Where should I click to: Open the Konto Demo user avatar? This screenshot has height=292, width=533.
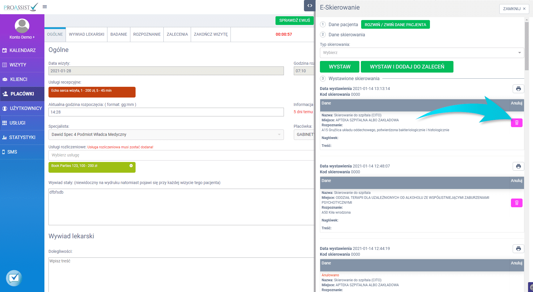[x=22, y=26]
